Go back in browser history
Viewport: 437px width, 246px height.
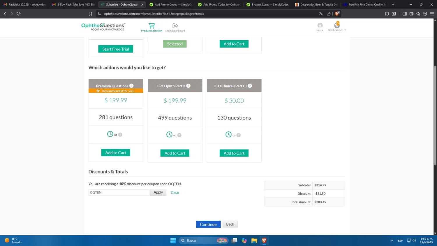click(x=5, y=14)
